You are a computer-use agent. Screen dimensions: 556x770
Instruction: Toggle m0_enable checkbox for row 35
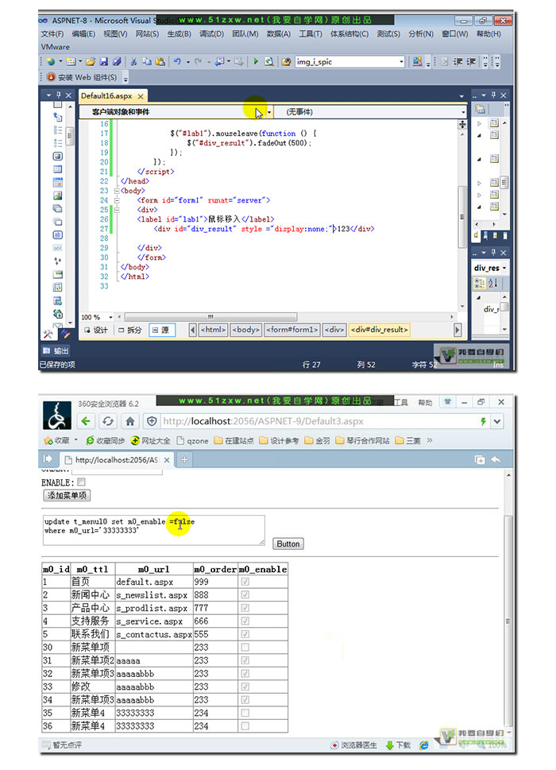pyautogui.click(x=245, y=713)
